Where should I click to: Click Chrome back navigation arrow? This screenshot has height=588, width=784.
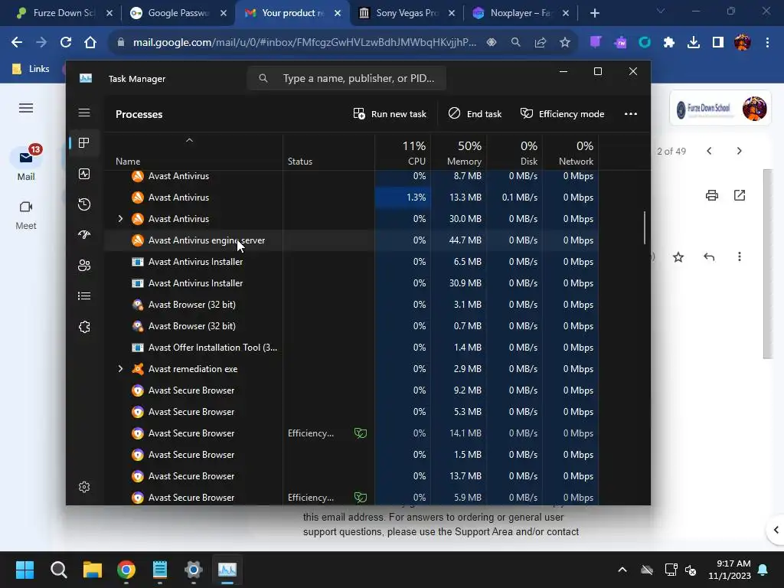pyautogui.click(x=17, y=43)
